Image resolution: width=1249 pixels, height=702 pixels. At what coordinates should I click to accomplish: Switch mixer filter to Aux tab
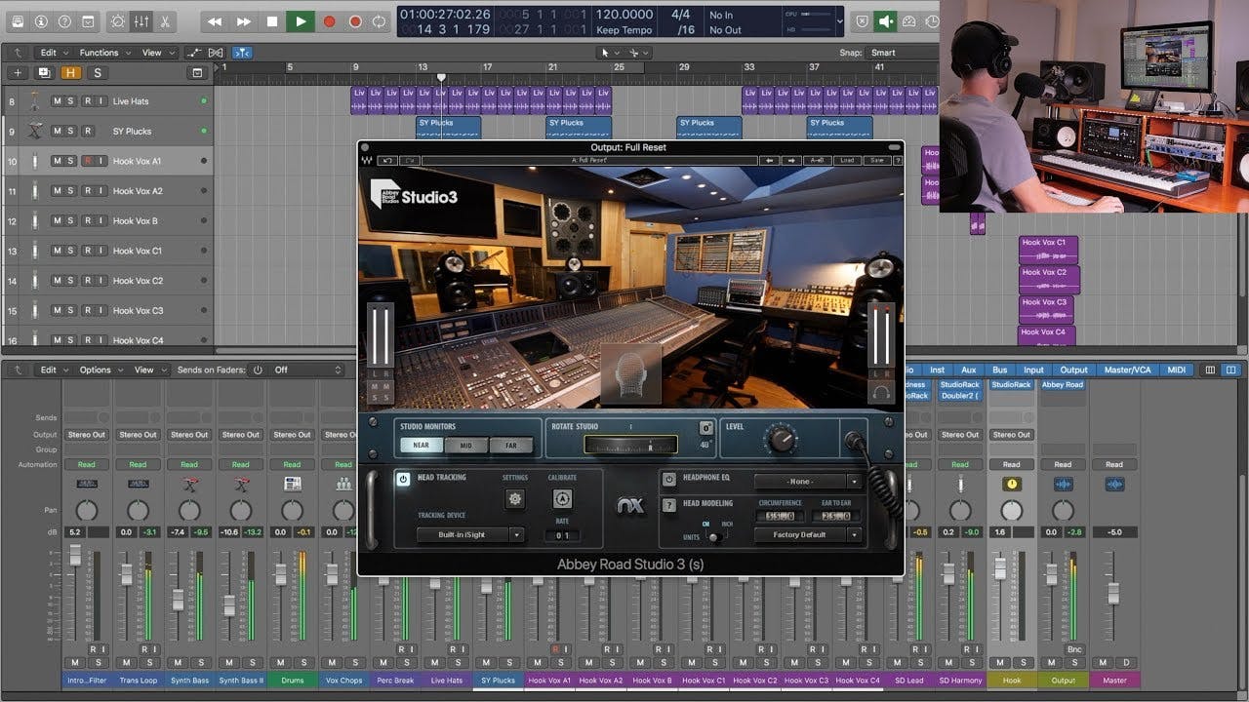(x=968, y=370)
